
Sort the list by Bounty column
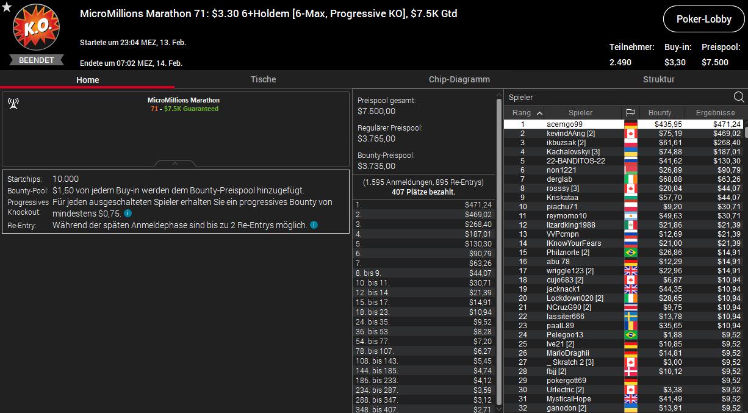[660, 113]
